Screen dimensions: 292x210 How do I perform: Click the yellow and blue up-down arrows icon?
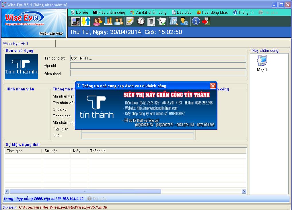(x=86, y=21)
